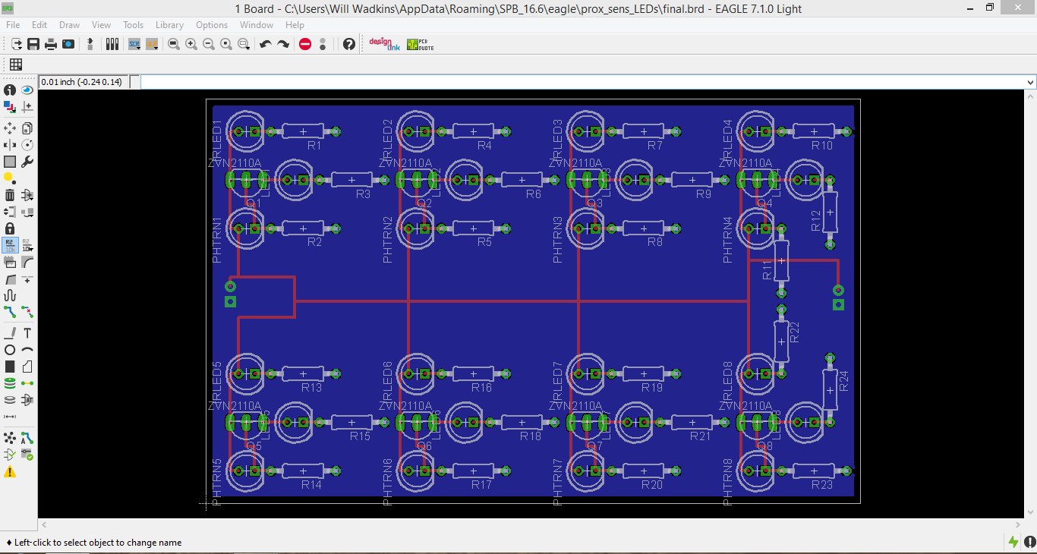The width and height of the screenshot is (1037, 554).
Task: Open the Library menu
Action: click(169, 25)
